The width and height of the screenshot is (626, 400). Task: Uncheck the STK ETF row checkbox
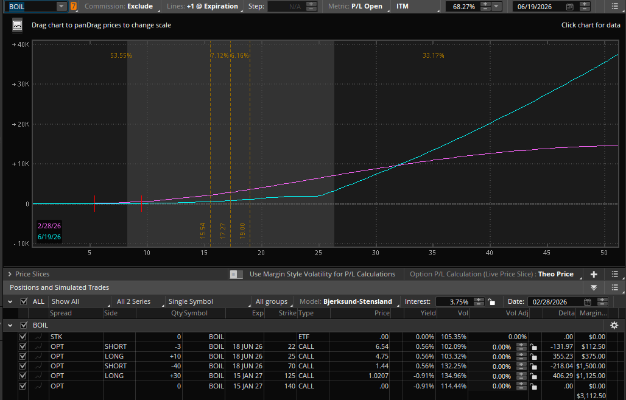[23, 337]
